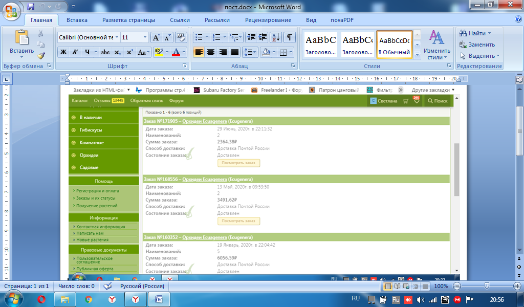
Task: Toggle paragraph marks (¶) display
Action: pyautogui.click(x=289, y=37)
